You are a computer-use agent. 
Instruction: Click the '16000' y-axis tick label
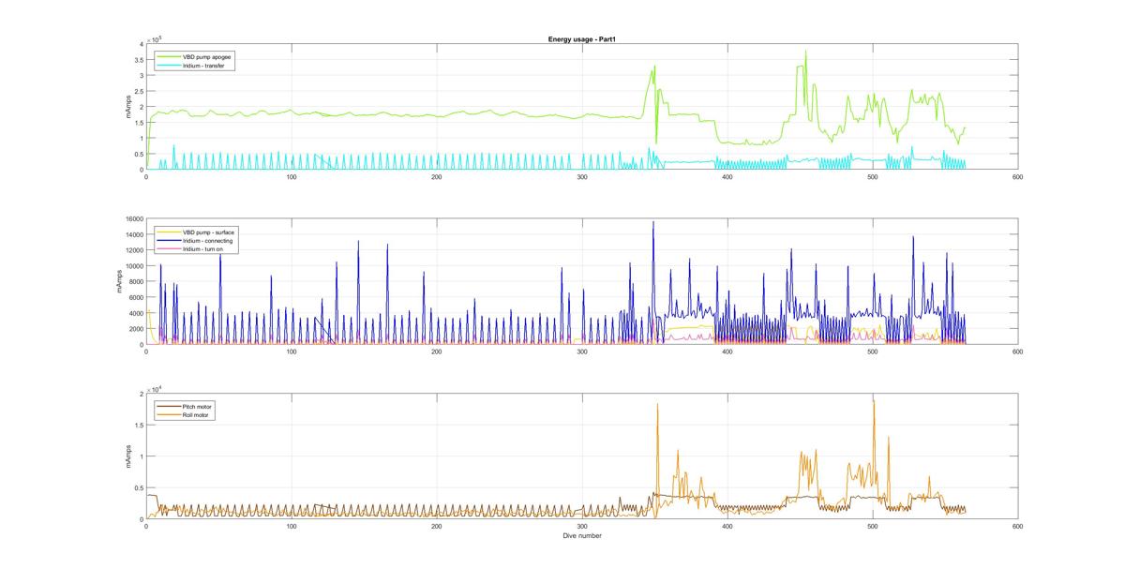click(133, 219)
